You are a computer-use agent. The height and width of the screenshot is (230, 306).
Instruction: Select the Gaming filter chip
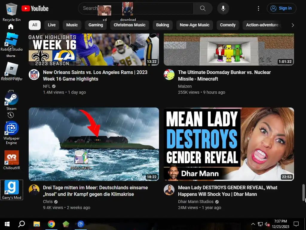click(96, 25)
